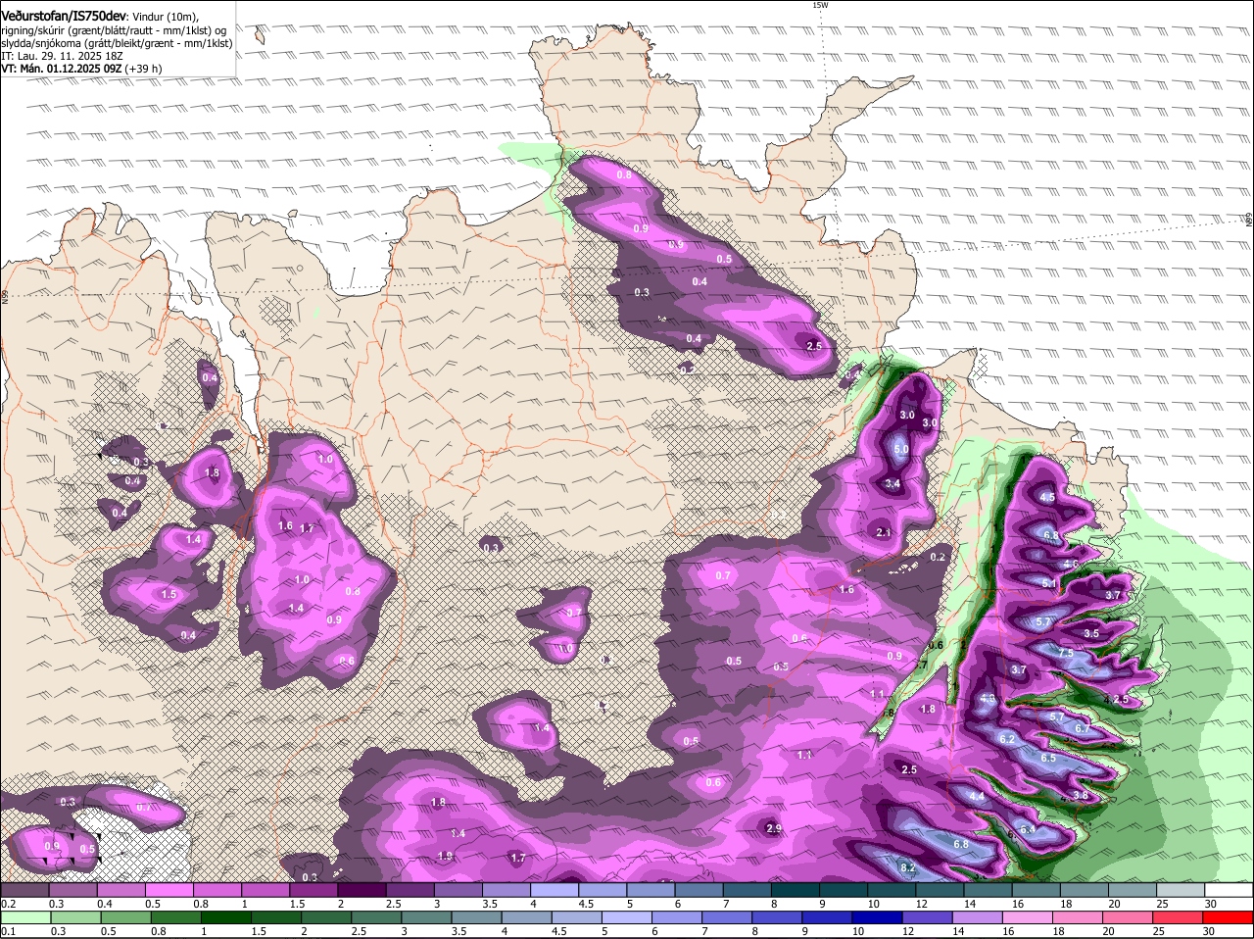The height and width of the screenshot is (939, 1254).
Task: Select upper legend swatch between 1 and 1.5
Action: (x=265, y=889)
